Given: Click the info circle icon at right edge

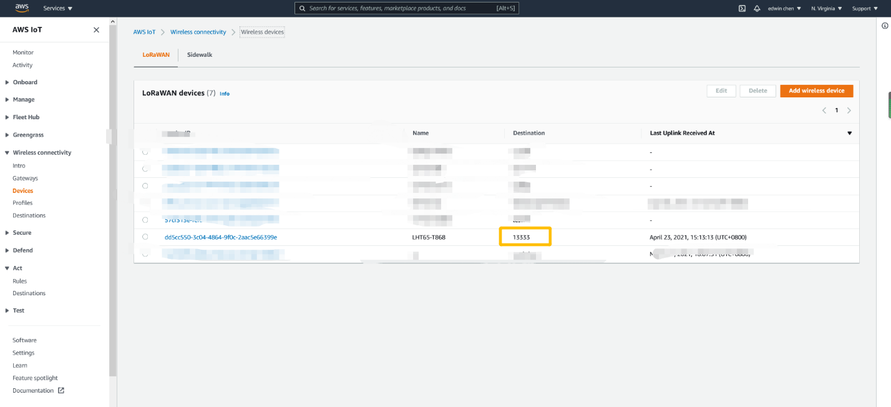Looking at the screenshot, I should (885, 26).
